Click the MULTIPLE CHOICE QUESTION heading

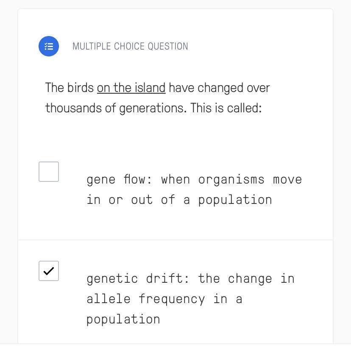(130, 46)
